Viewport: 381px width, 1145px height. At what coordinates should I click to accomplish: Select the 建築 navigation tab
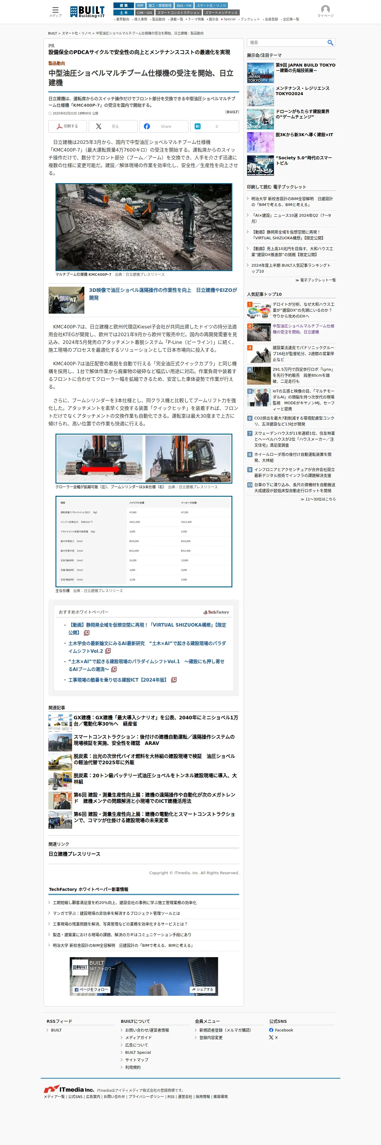124,6
